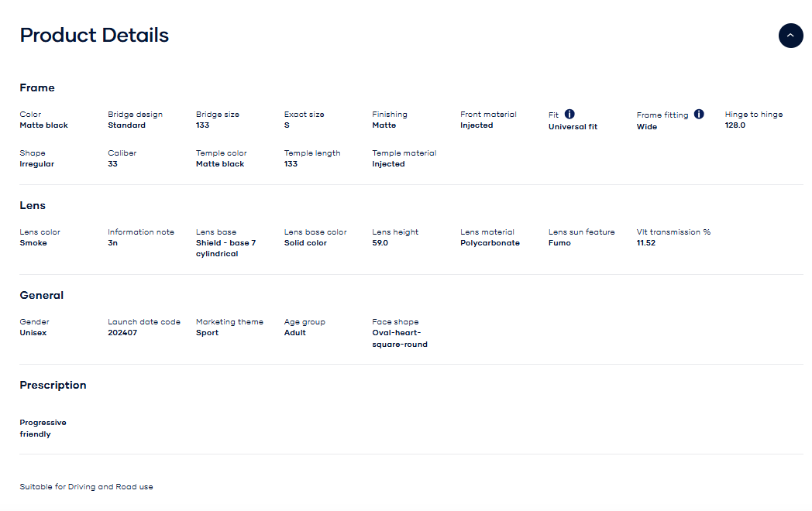Click the Smoke lens color value
The height and width of the screenshot is (511, 812).
[33, 242]
